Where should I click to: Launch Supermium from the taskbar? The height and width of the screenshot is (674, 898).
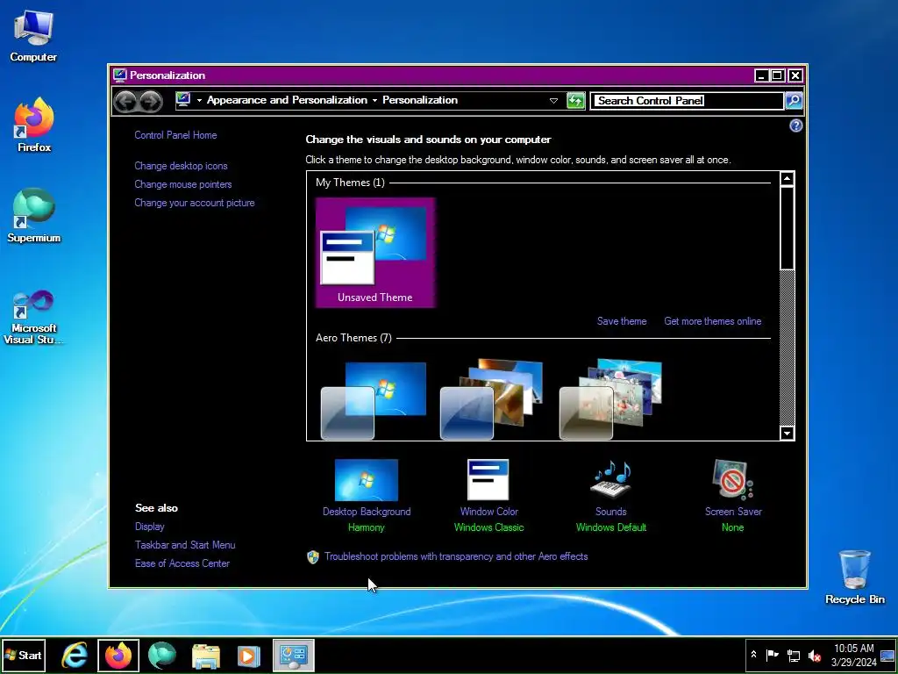coord(162,655)
